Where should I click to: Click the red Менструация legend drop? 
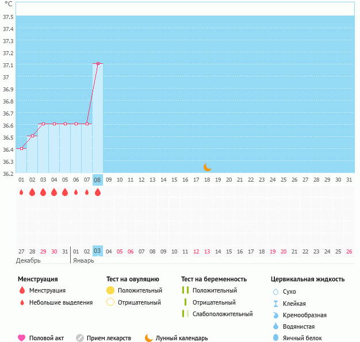point(22,291)
